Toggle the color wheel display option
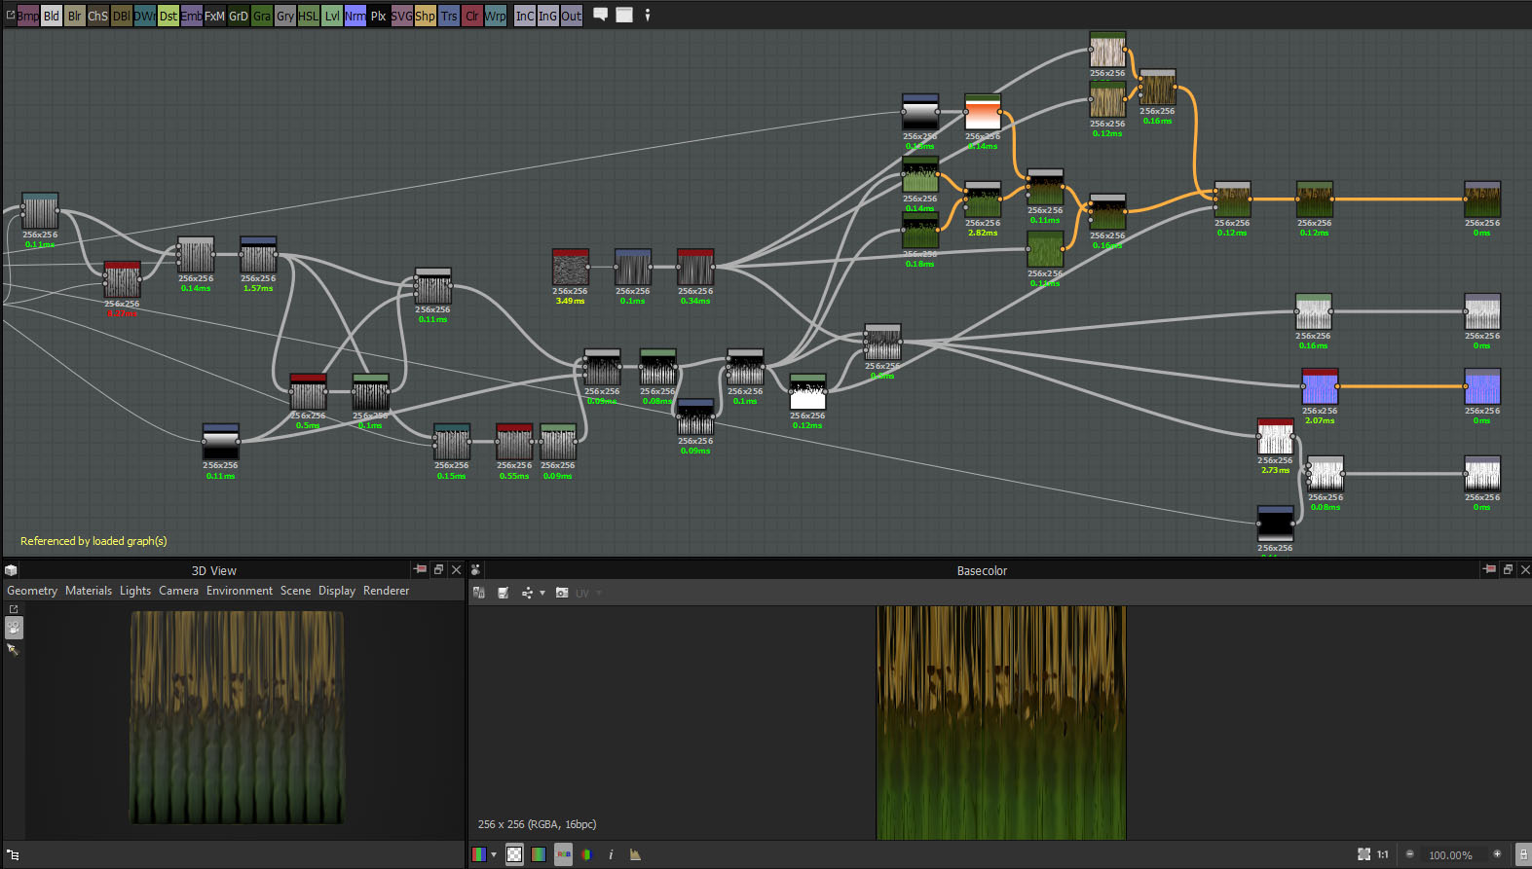1532x869 pixels. [586, 854]
